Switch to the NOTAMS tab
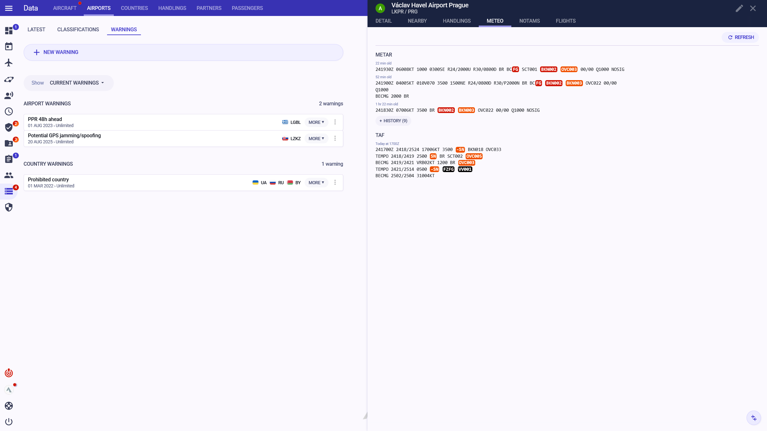 [529, 21]
